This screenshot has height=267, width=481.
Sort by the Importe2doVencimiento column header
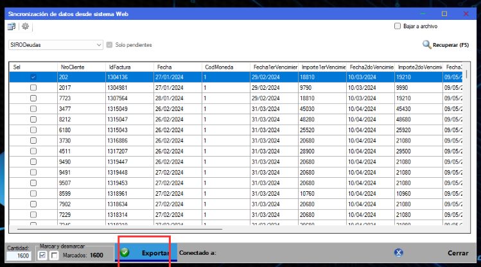[419, 67]
